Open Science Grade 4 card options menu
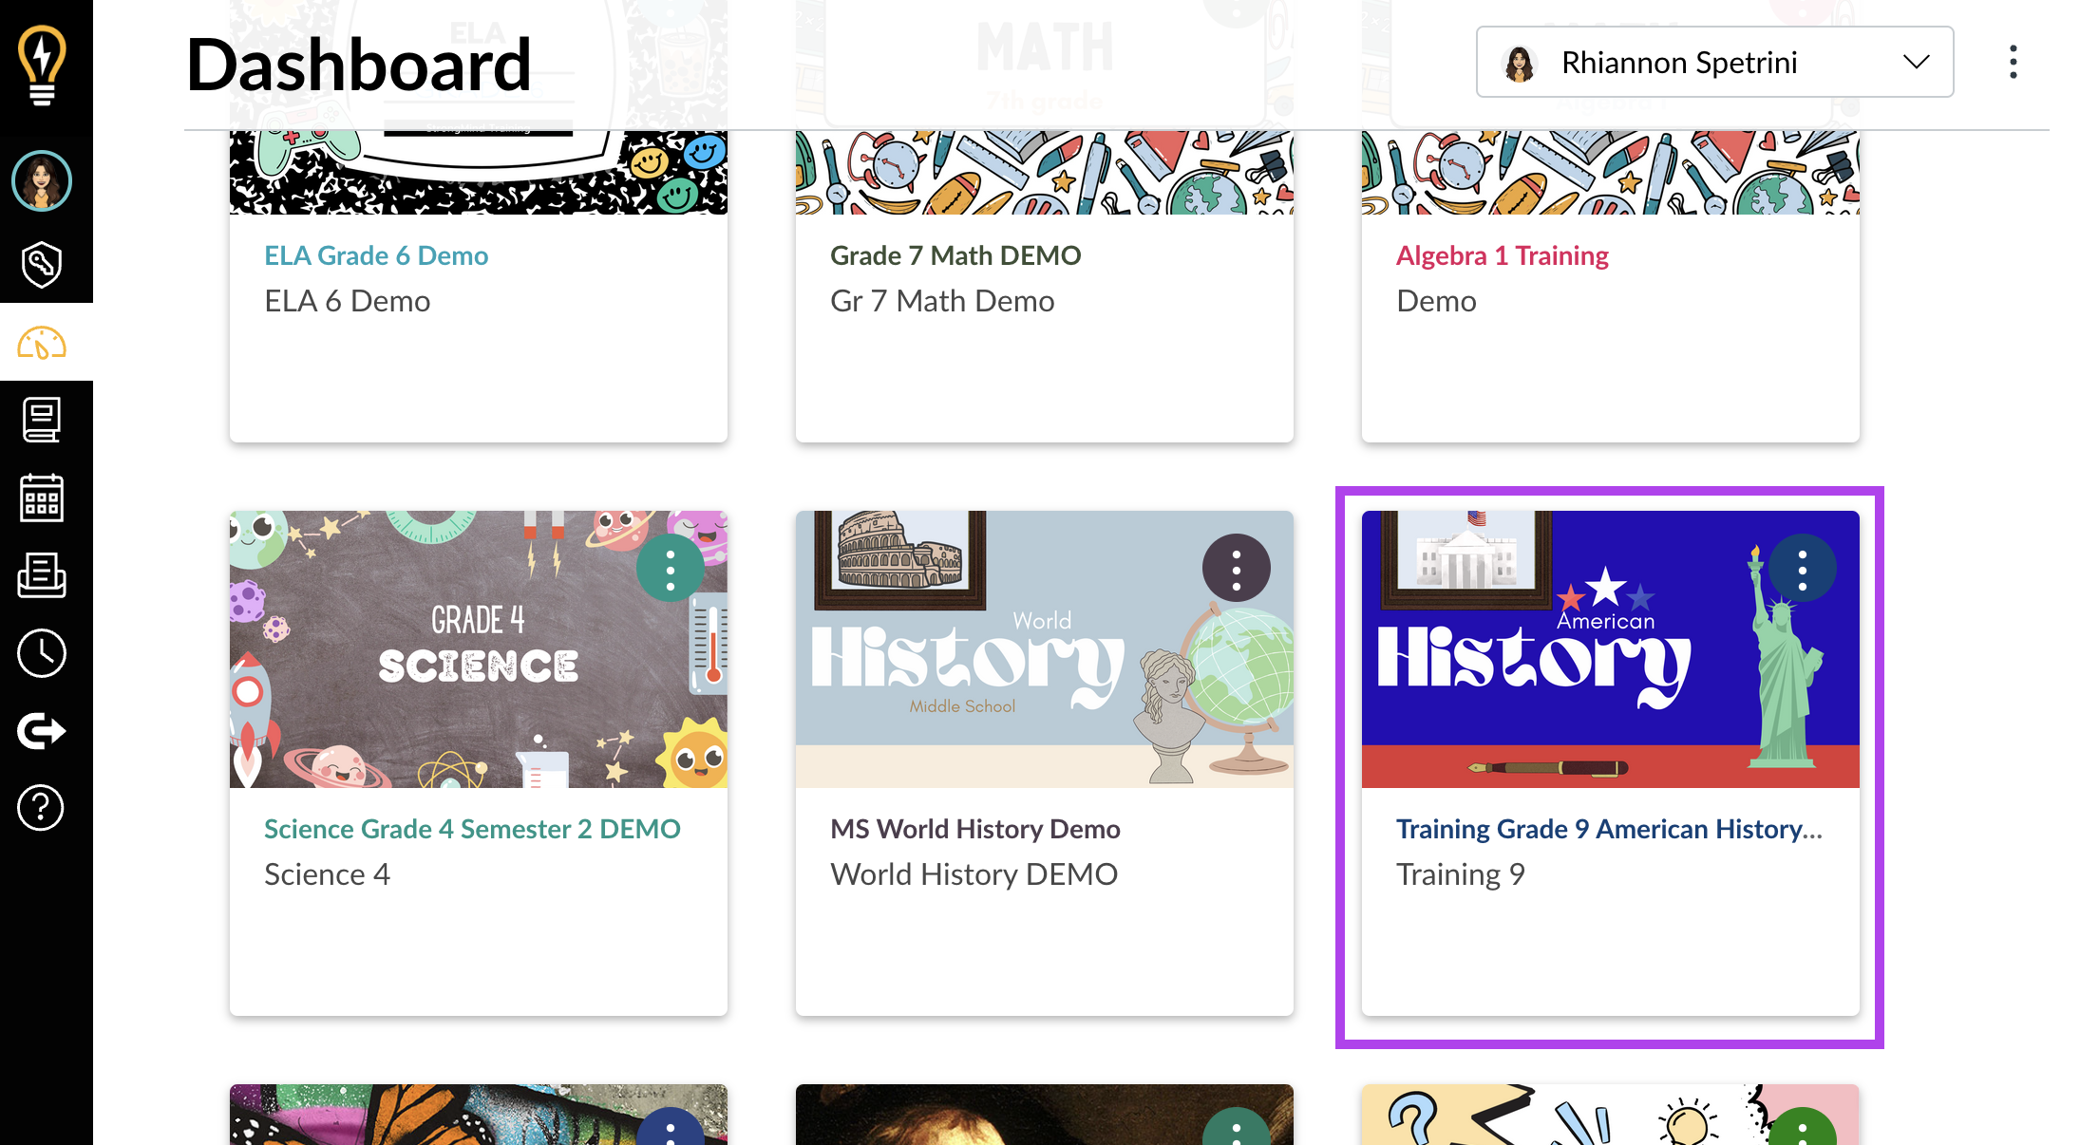Screen dimensions: 2099x1145 [x=671, y=570]
